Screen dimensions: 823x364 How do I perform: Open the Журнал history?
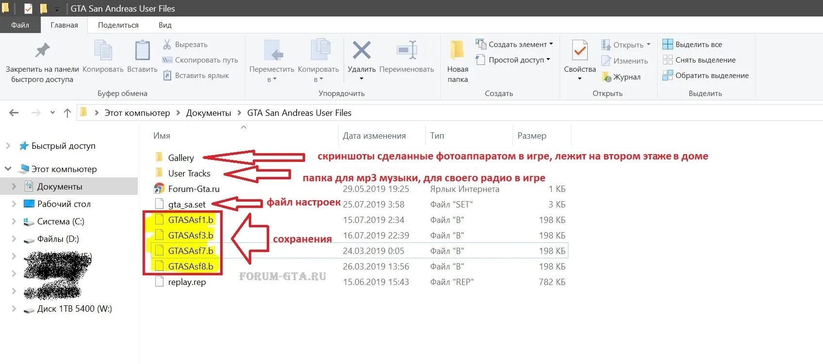(621, 77)
